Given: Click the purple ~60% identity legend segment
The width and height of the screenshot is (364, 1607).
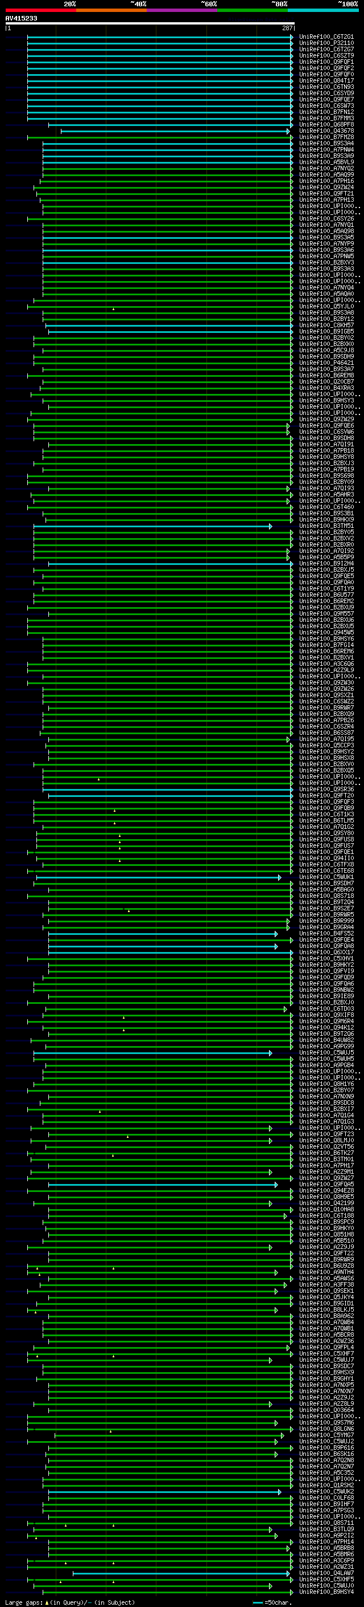Looking at the screenshot, I should (183, 10).
